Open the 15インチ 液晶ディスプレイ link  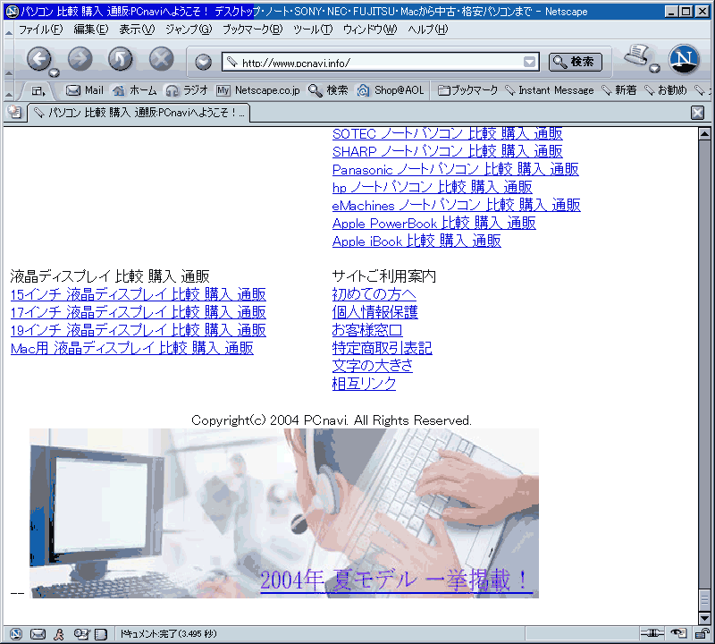(x=139, y=294)
